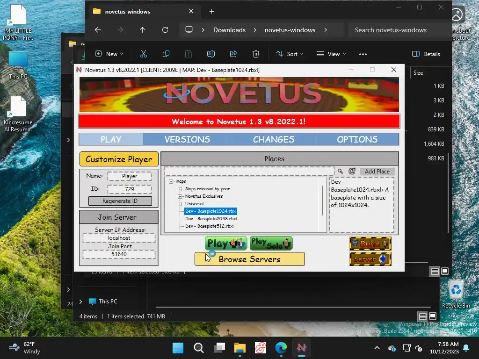Focus the places search field

(249, 171)
